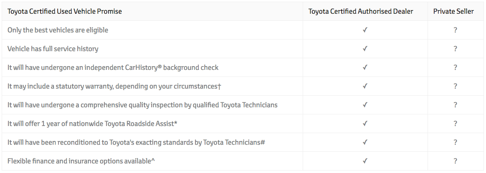Click the dealer checkmark for CarHistory background check
Screen dimensions: 486x173
(x=365, y=67)
